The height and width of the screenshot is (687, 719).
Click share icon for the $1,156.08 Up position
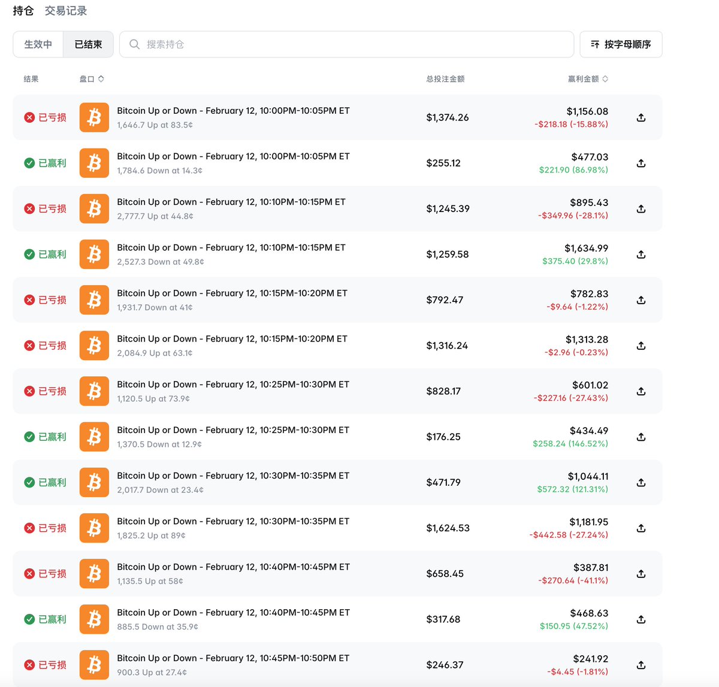click(x=641, y=117)
